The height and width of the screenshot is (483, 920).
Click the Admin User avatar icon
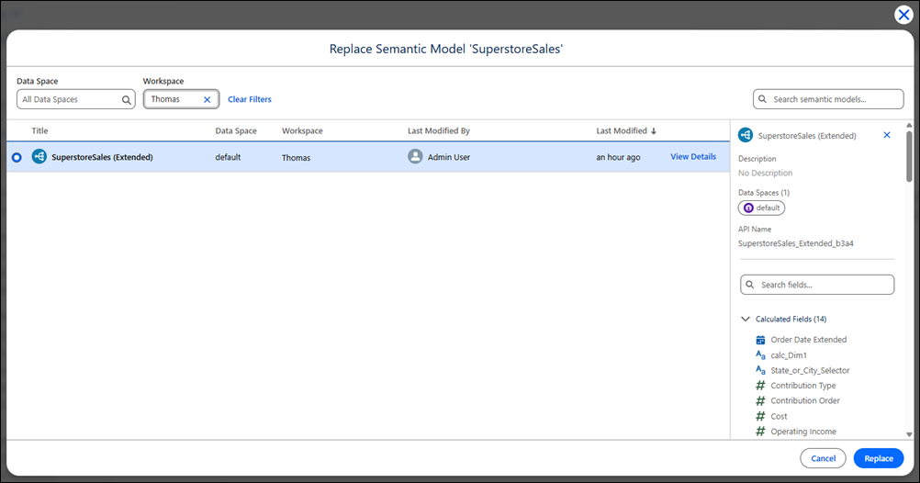point(415,157)
